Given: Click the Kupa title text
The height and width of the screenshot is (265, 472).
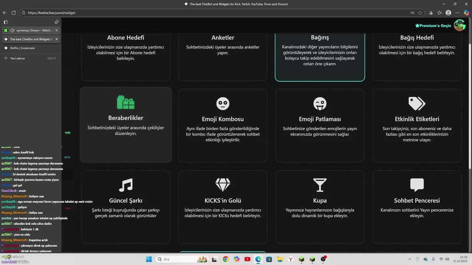Looking at the screenshot, I should tap(320, 201).
